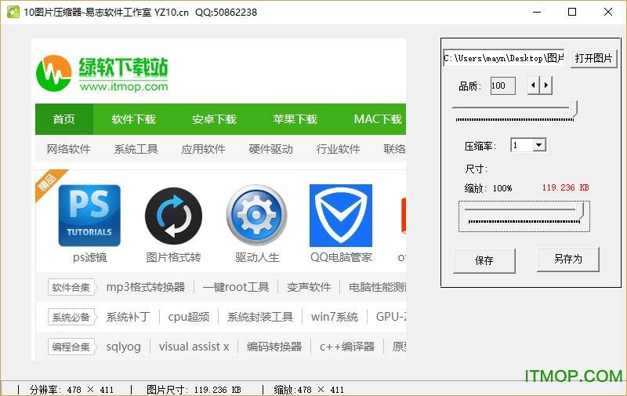Click the app icon in the title bar
627x396 pixels.
13,12
